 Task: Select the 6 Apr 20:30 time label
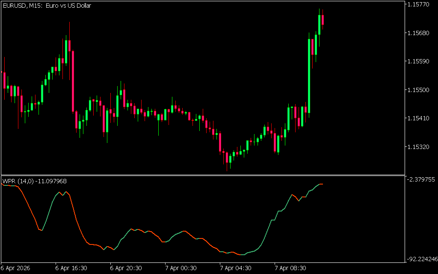click(x=126, y=268)
